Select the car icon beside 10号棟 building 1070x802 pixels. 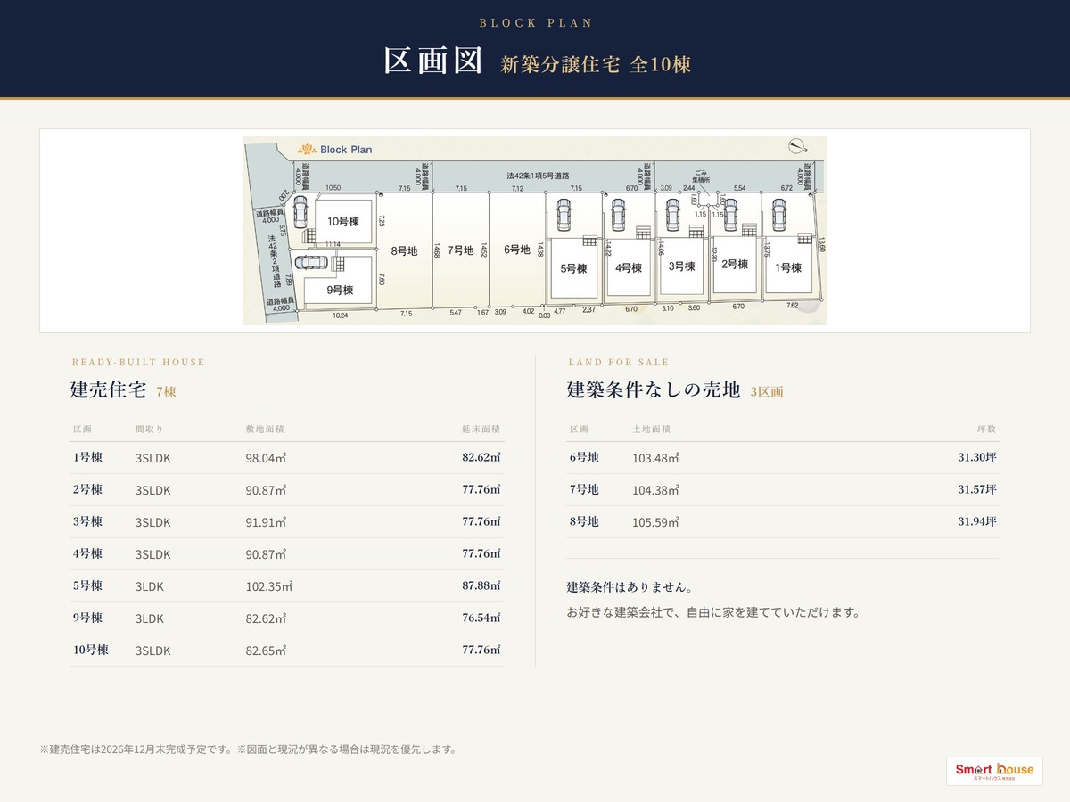coord(300,212)
